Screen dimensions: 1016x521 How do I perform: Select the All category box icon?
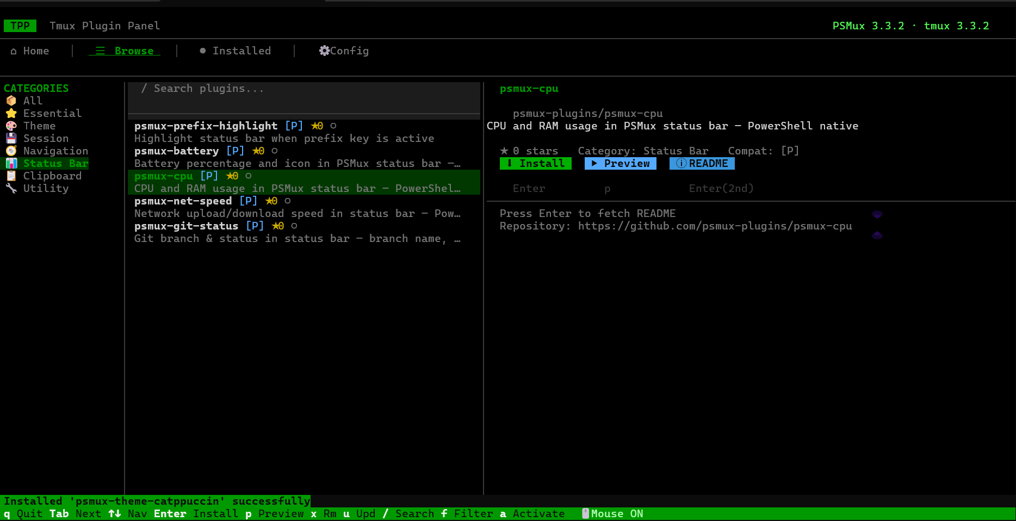11,101
